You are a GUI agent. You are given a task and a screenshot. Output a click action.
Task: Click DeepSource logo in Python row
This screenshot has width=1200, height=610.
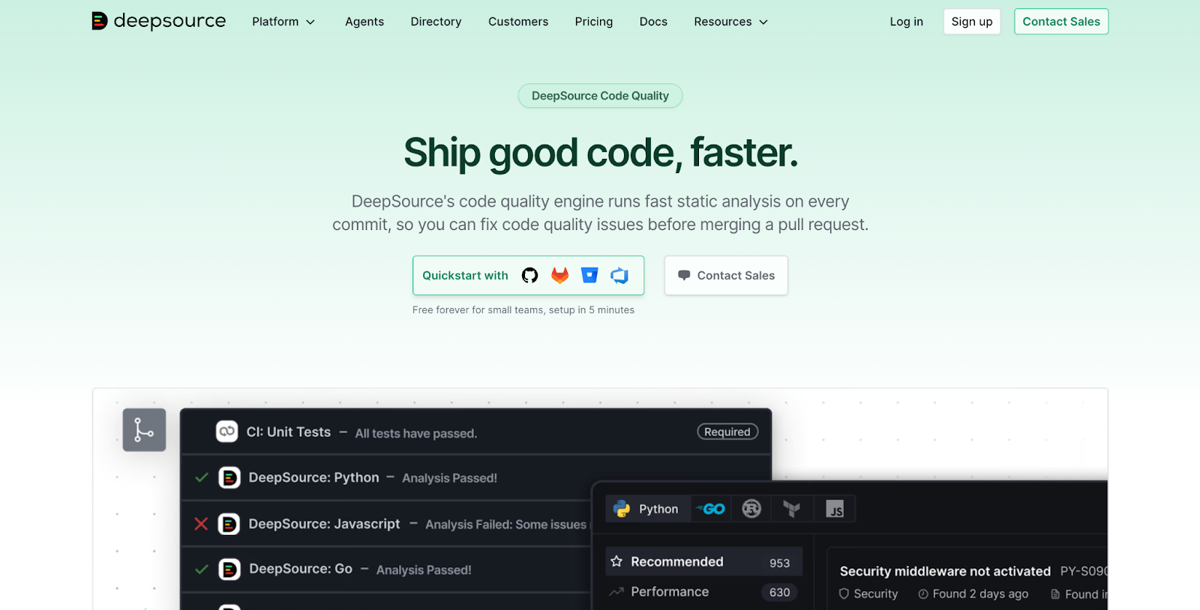pos(229,477)
